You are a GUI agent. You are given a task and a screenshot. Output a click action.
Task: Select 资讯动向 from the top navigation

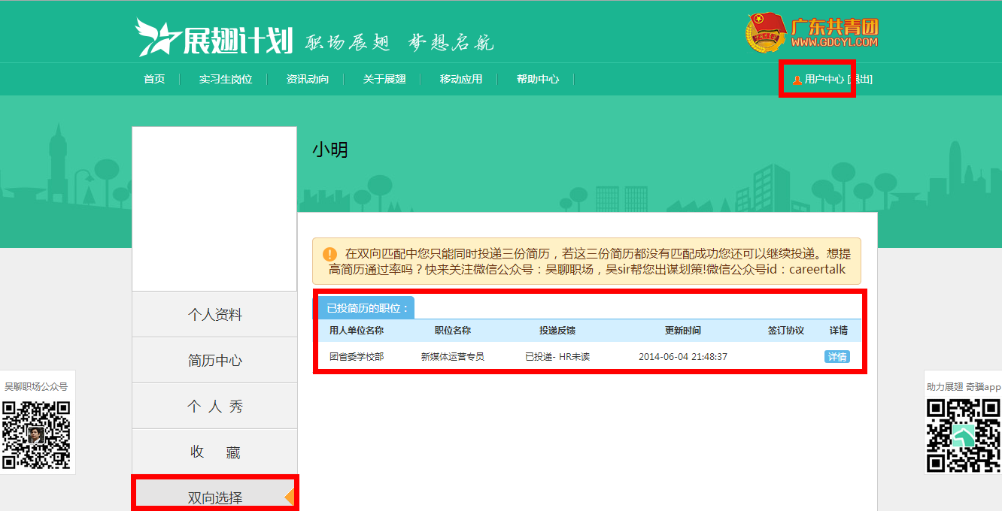pos(307,79)
